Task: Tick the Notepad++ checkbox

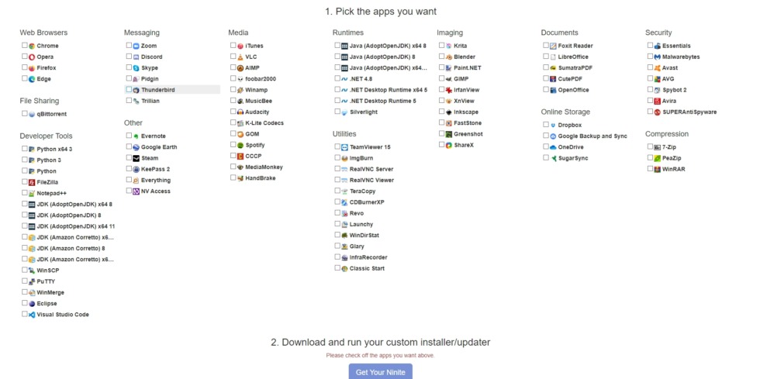Action: [x=24, y=193]
